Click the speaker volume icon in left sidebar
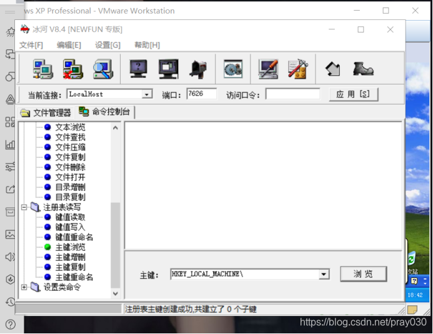This screenshot has width=433, height=334. point(10,257)
